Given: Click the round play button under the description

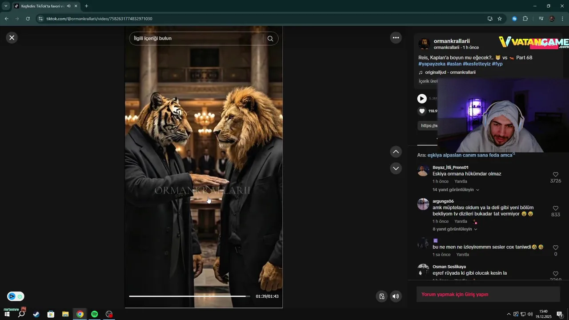Looking at the screenshot, I should [422, 99].
